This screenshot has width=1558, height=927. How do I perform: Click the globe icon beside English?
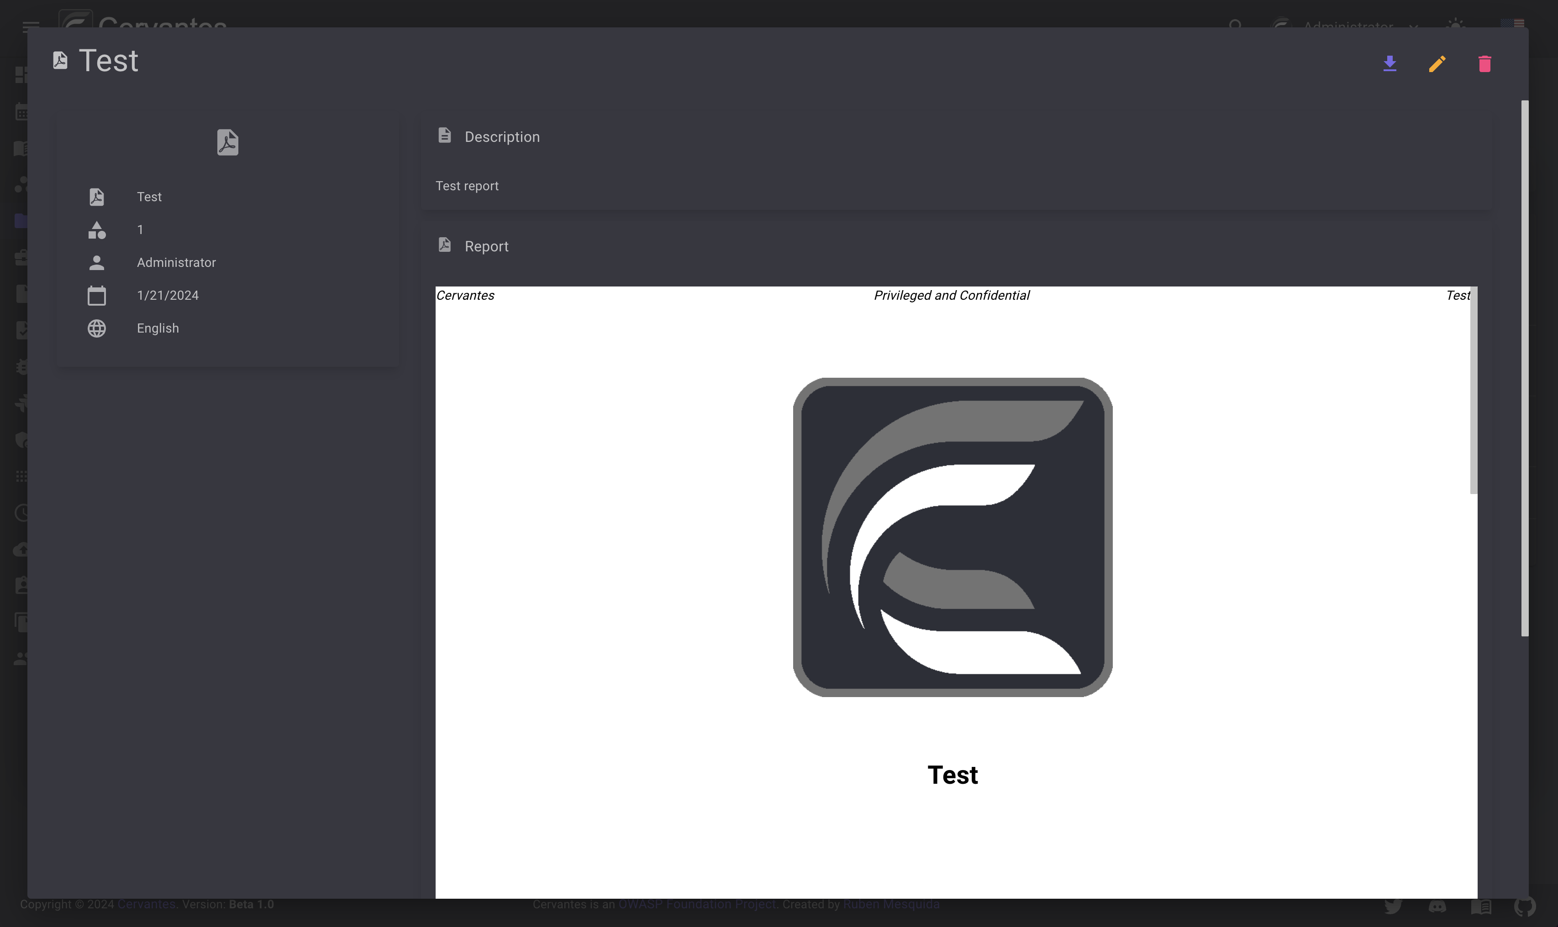coord(96,328)
